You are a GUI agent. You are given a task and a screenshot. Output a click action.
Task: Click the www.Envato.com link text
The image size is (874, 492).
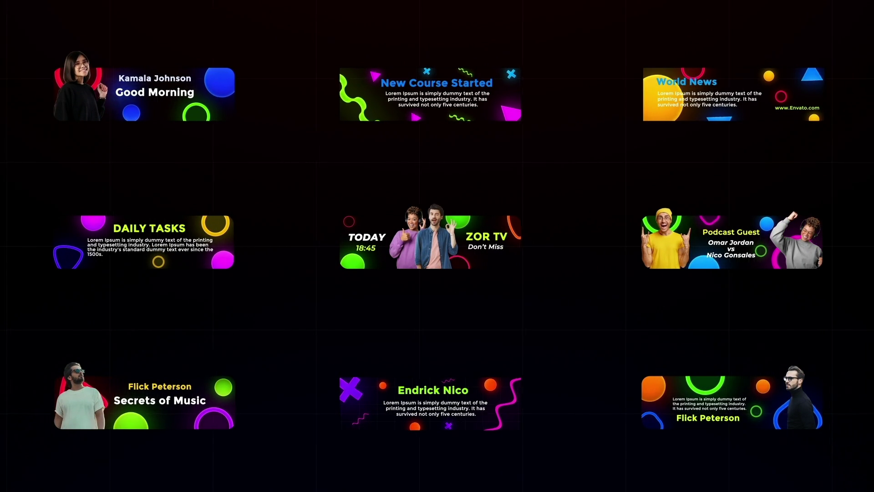[797, 108]
